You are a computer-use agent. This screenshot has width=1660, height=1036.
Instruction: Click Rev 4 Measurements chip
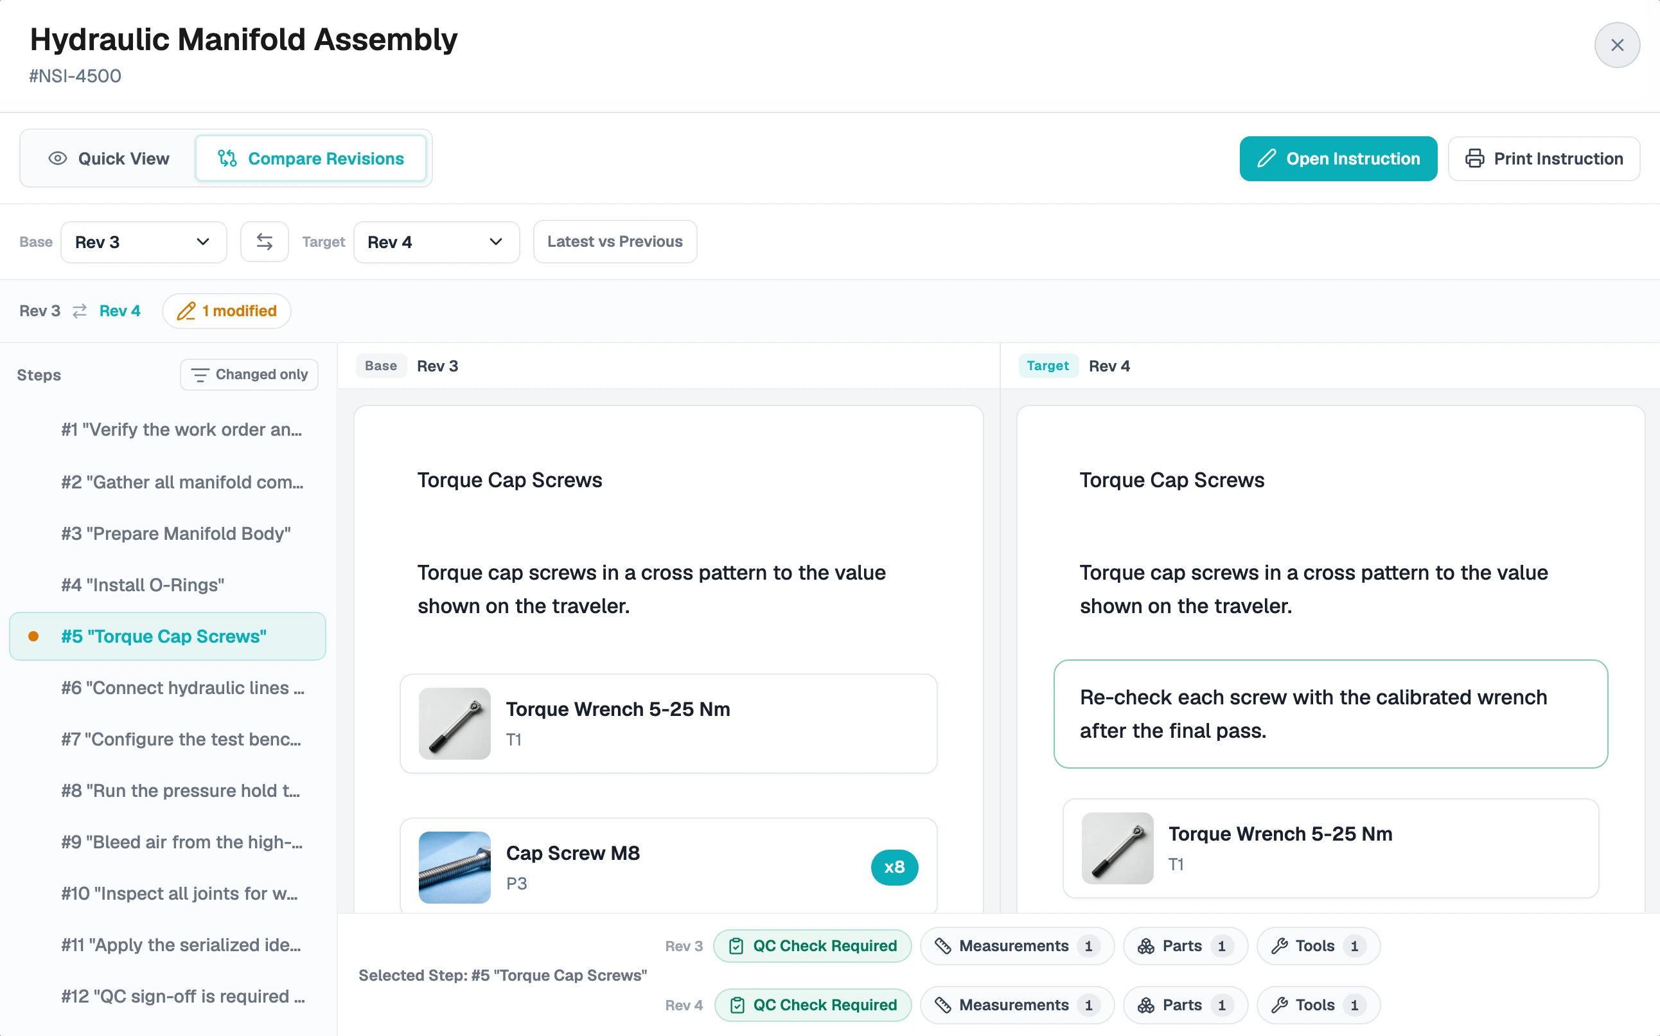point(1017,1005)
